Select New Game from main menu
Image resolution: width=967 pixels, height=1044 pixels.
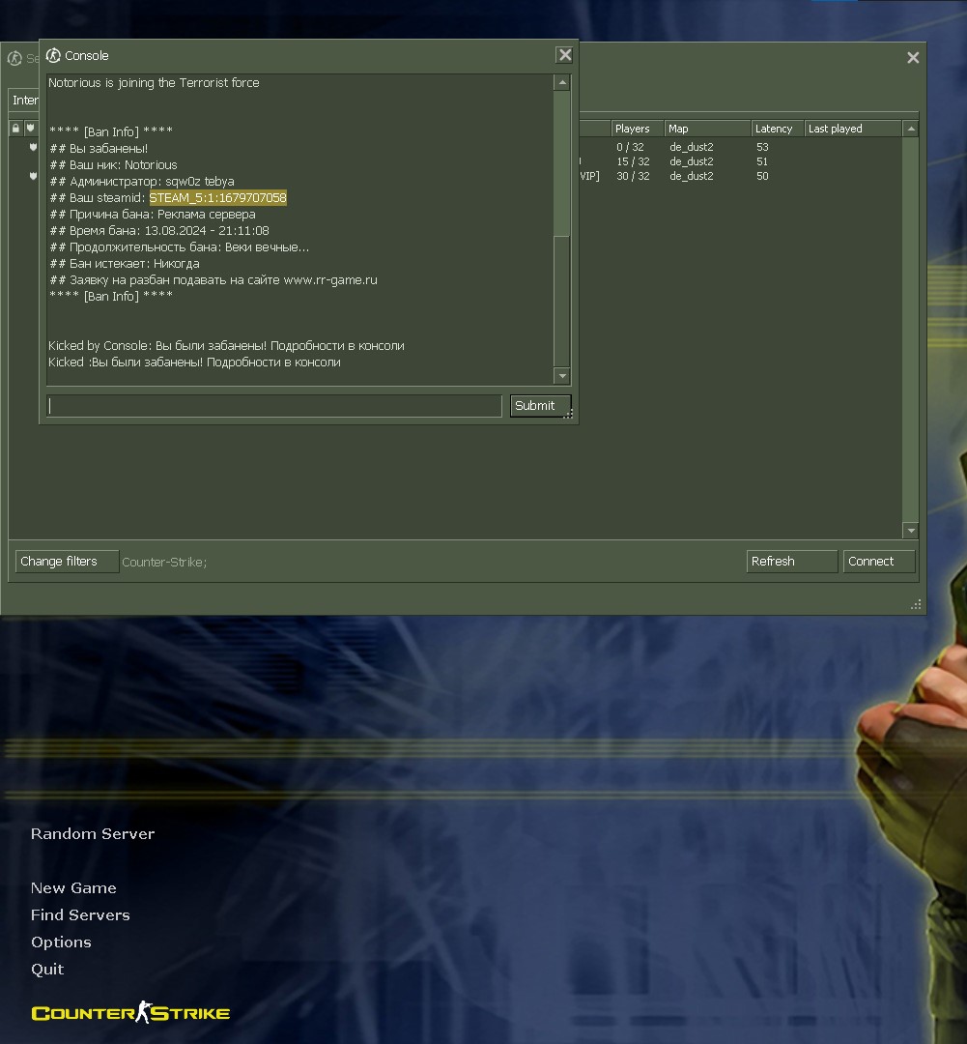tap(73, 887)
